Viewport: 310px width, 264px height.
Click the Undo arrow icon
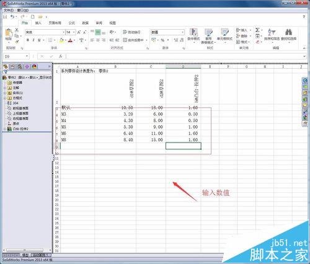coord(12,17)
